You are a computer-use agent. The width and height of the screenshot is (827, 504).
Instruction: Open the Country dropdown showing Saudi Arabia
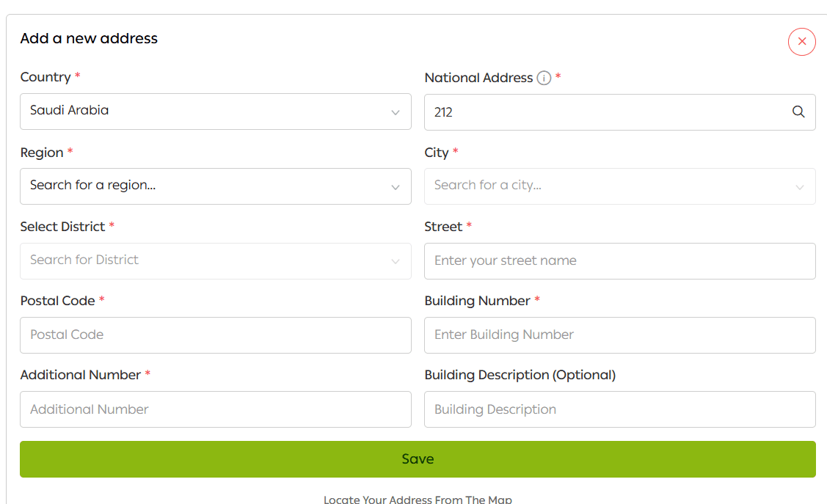[205, 112]
